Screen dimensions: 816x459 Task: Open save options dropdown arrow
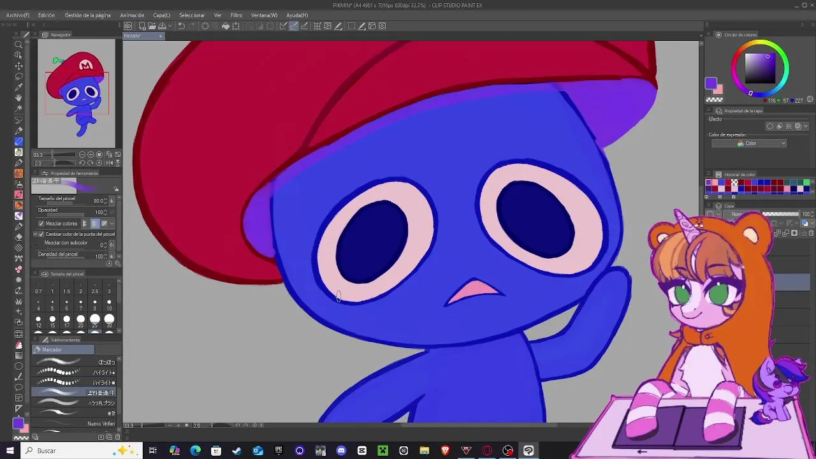[170, 25]
